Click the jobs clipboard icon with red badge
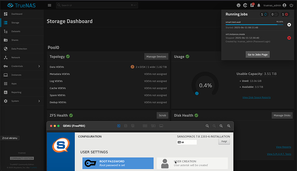The image size is (297, 171). click(252, 5)
